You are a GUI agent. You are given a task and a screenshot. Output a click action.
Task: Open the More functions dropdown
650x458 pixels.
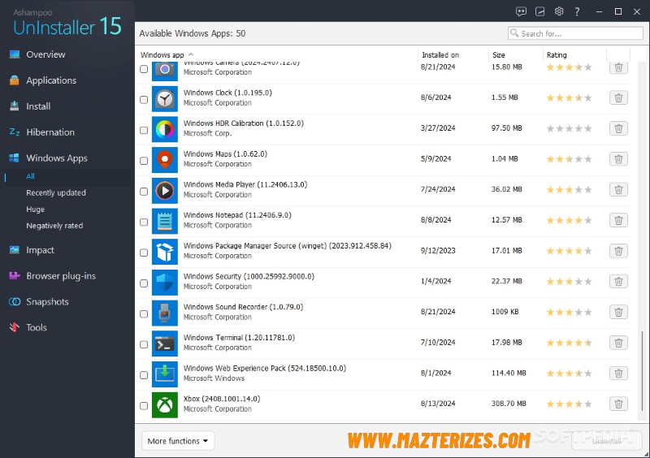coord(178,441)
